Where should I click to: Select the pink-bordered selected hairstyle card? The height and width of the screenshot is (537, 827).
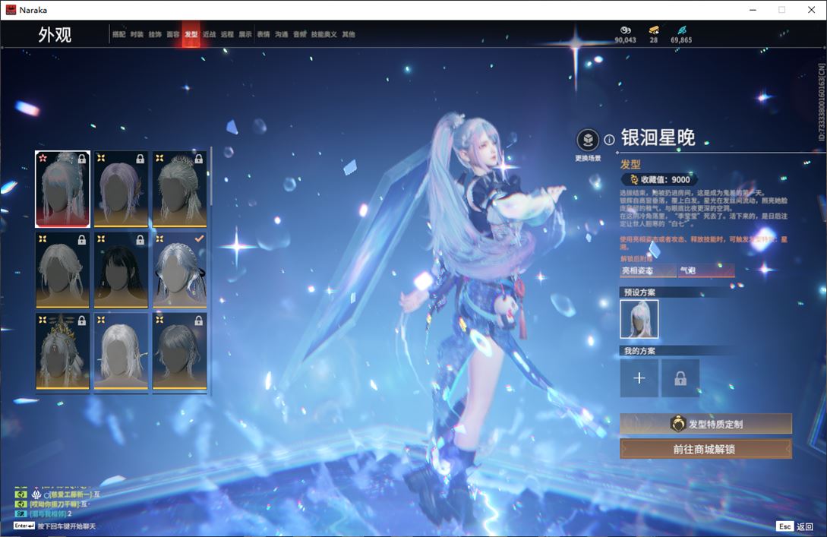(63, 189)
